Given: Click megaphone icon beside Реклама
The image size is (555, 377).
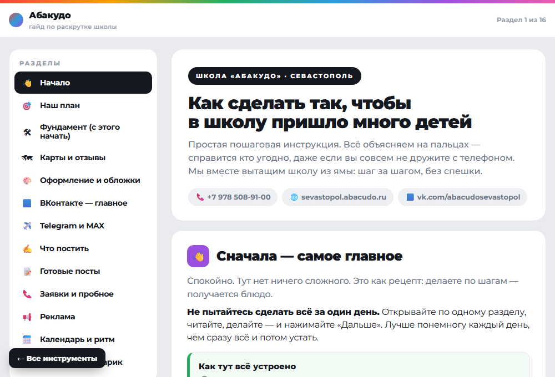Looking at the screenshot, I should click(27, 317).
